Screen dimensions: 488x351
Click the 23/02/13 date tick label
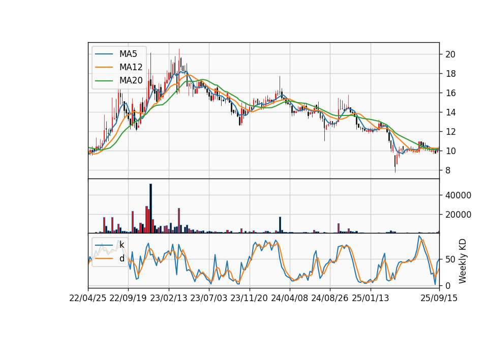(x=169, y=299)
